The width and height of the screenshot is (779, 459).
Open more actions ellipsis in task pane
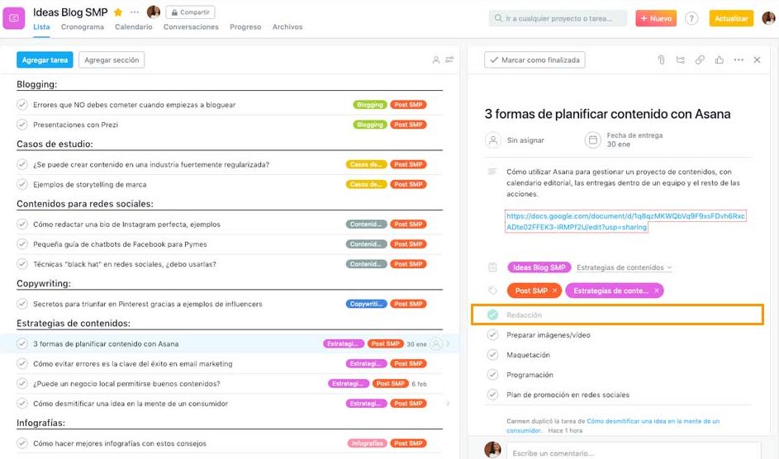739,60
